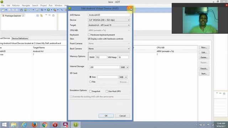This screenshot has height=128, width=228.
Task: Close the webcam overlay window
Action: [x=227, y=5]
